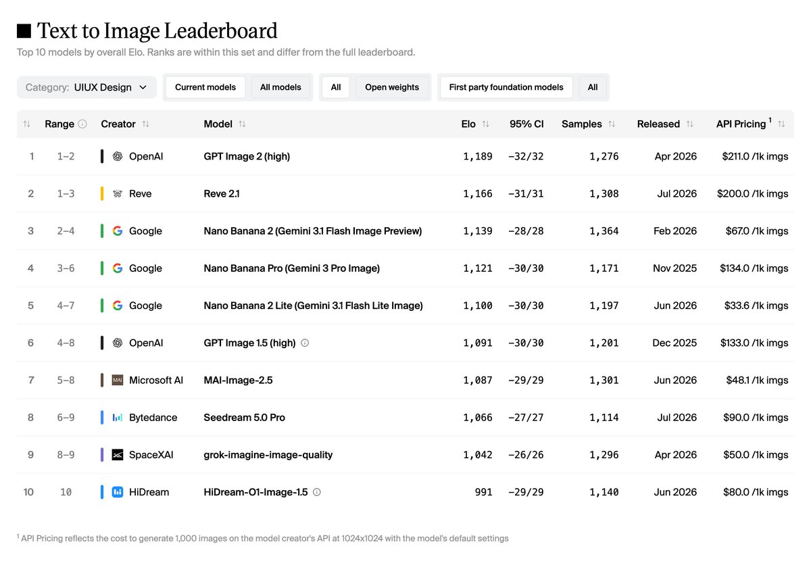Select First party foundation models filter
This screenshot has height=561, width=811.
coord(506,87)
